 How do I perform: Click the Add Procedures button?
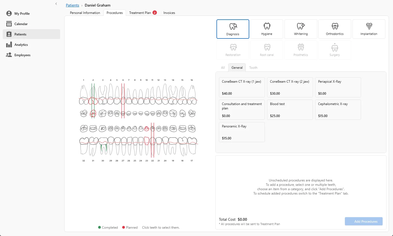[x=364, y=221]
